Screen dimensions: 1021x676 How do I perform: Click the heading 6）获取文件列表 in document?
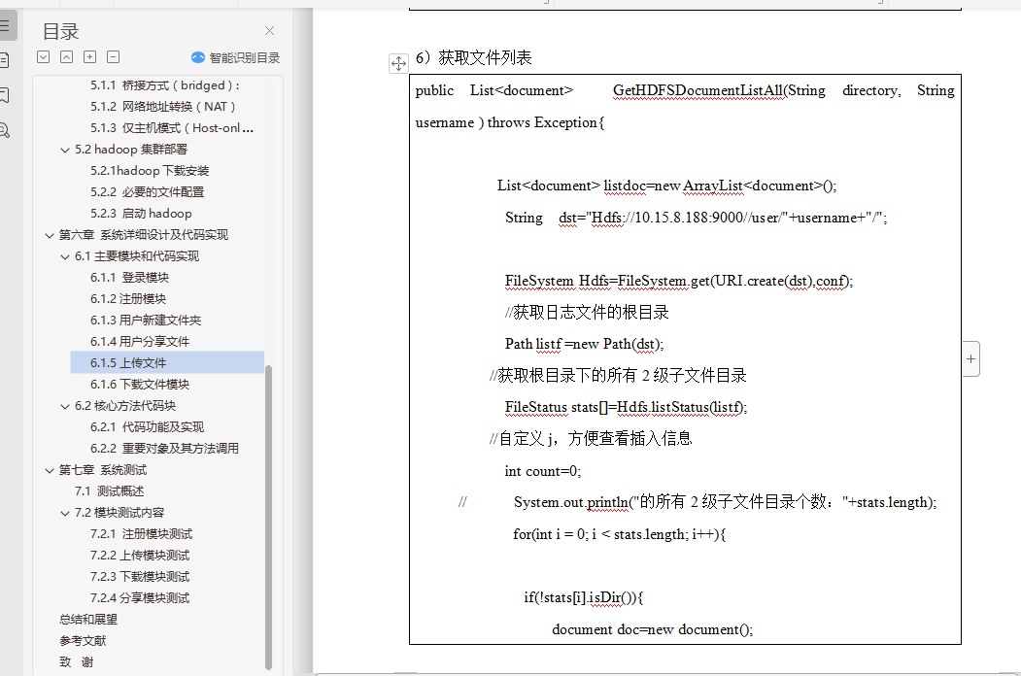tap(474, 58)
